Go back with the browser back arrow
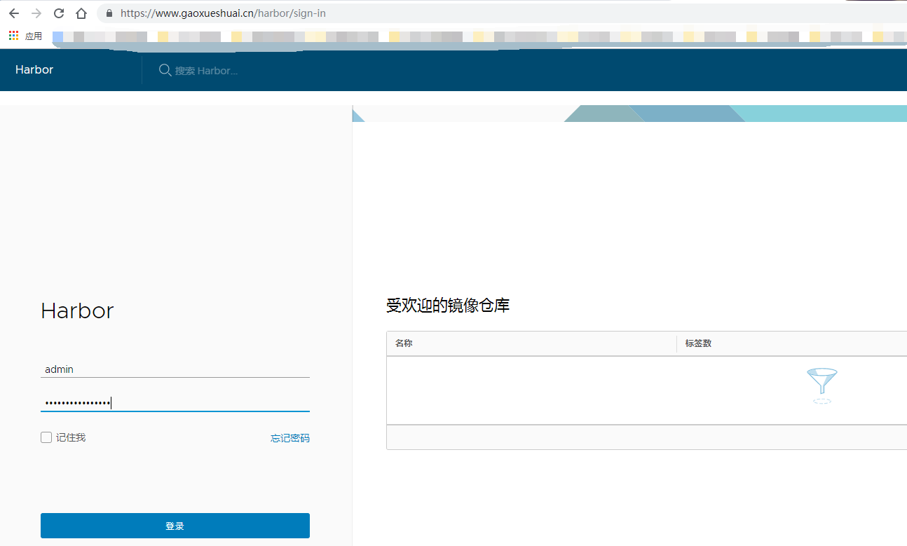The width and height of the screenshot is (907, 546). point(14,13)
